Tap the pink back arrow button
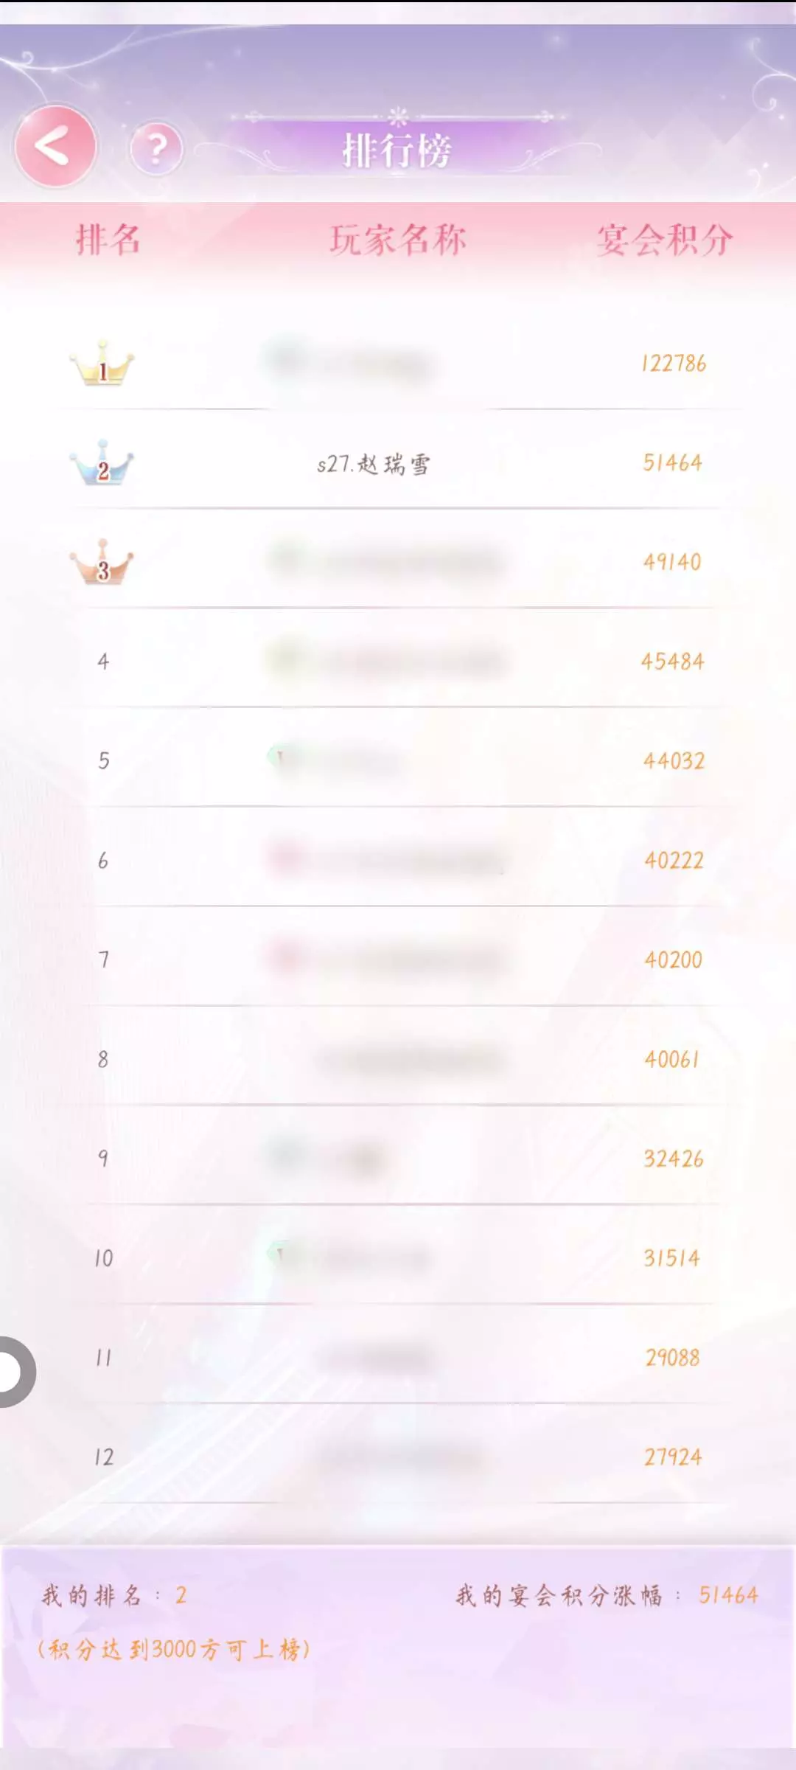The height and width of the screenshot is (1770, 796). point(55,146)
